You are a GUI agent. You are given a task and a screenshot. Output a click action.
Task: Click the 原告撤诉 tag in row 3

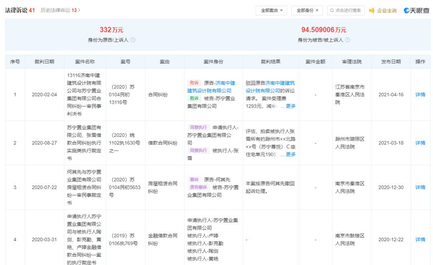click(198, 187)
